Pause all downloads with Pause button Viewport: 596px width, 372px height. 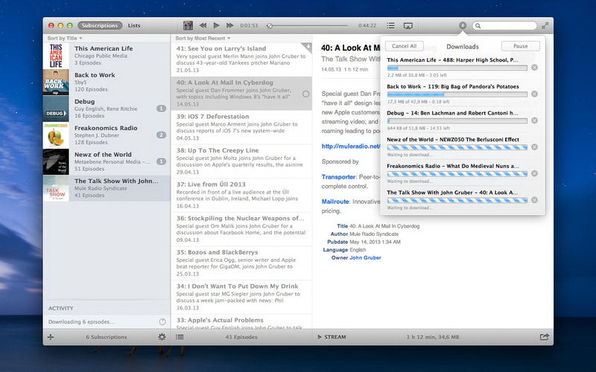[x=520, y=46]
